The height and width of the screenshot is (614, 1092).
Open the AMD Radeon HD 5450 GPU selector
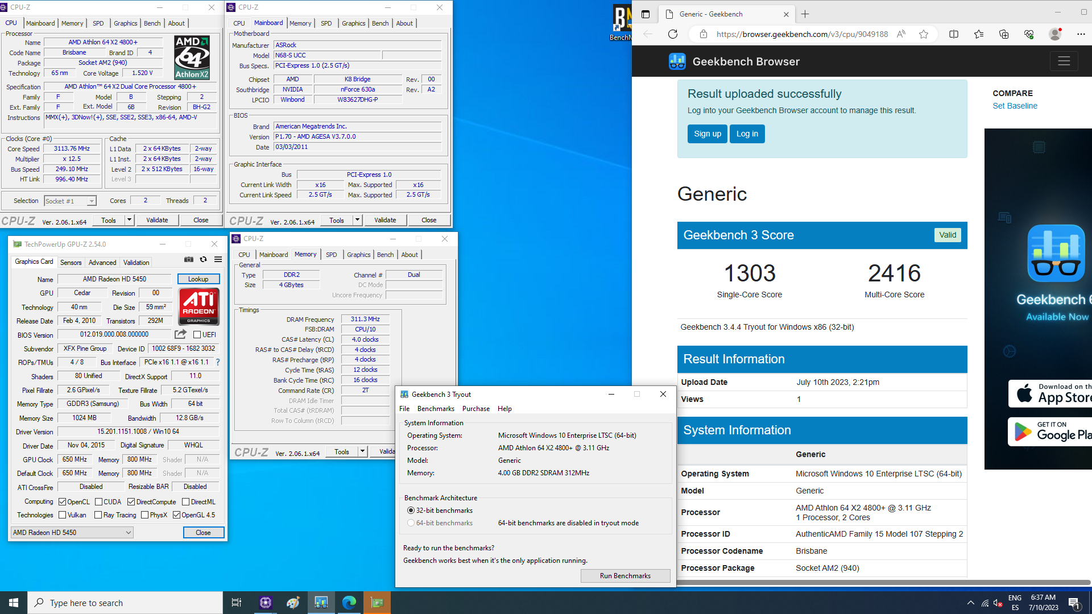(x=72, y=533)
